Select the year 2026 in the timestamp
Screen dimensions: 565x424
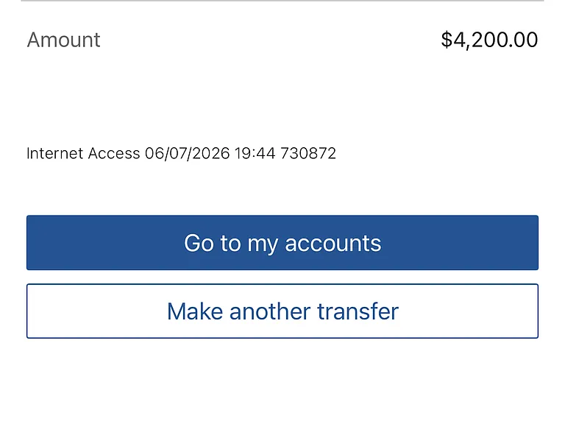[x=211, y=153]
